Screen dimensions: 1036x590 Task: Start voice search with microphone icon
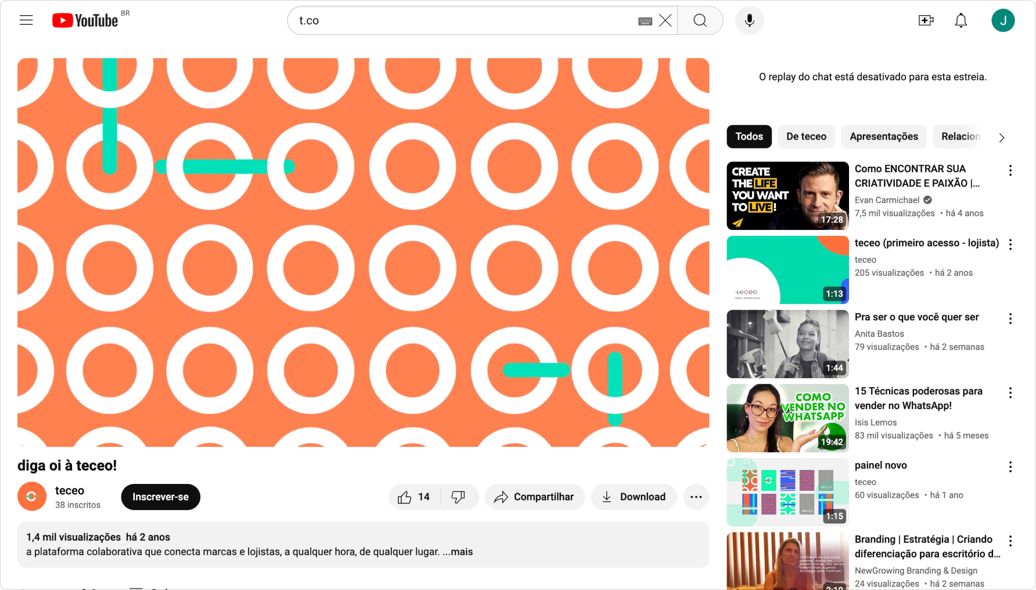[749, 21]
